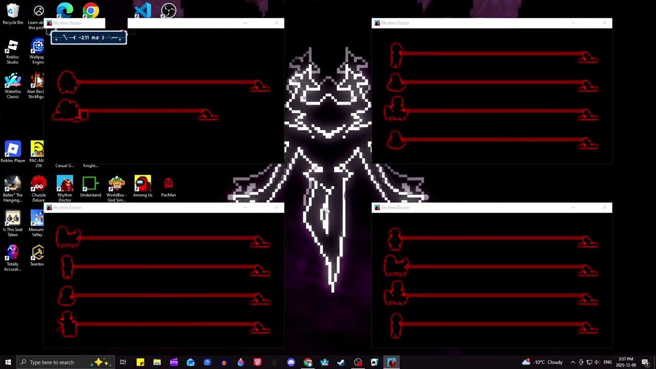Select the red PacMan ghost desktop icon
This screenshot has width=656, height=369.
point(169,187)
